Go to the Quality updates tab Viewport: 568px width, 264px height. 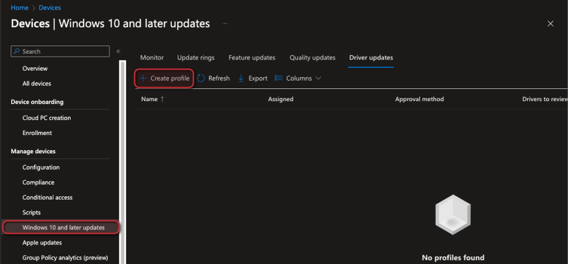312,58
